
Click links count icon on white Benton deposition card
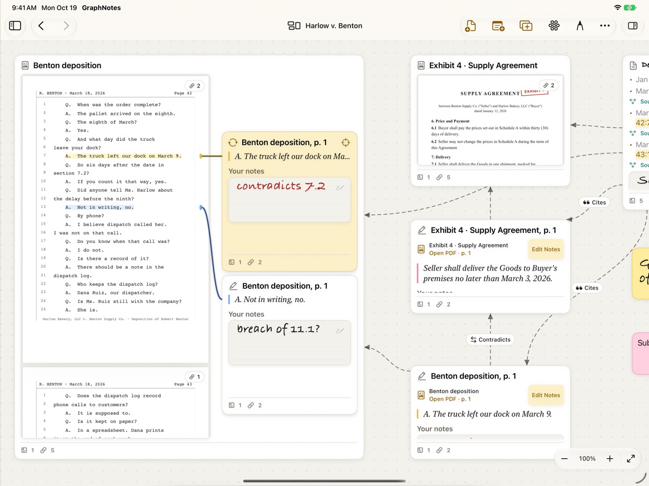(x=250, y=406)
